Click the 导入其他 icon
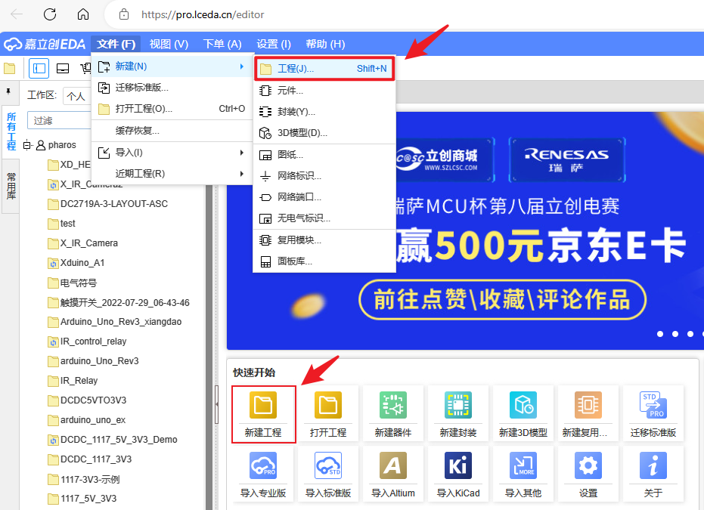 tap(523, 465)
